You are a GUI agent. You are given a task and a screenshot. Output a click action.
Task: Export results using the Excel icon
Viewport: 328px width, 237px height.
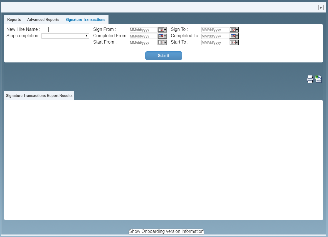coord(318,79)
